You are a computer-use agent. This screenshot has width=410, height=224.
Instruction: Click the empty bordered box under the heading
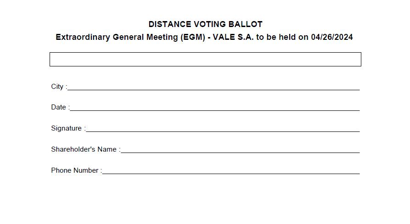(x=205, y=60)
